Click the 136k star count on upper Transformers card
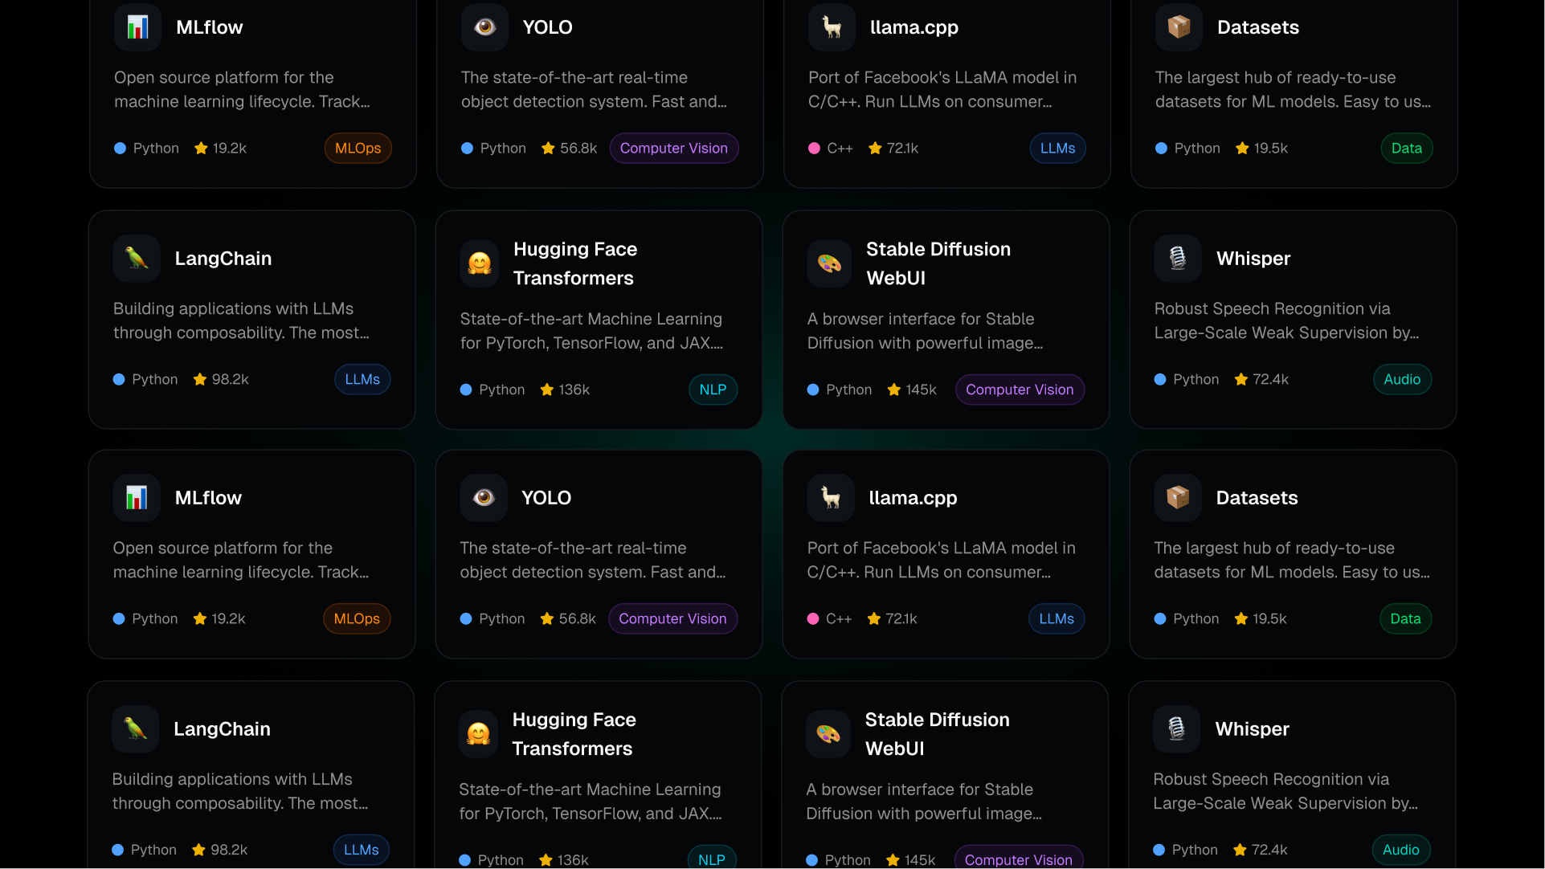1545x869 pixels. (x=565, y=390)
